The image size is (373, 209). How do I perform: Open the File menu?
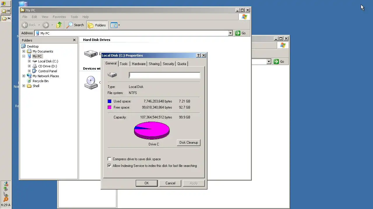25,17
